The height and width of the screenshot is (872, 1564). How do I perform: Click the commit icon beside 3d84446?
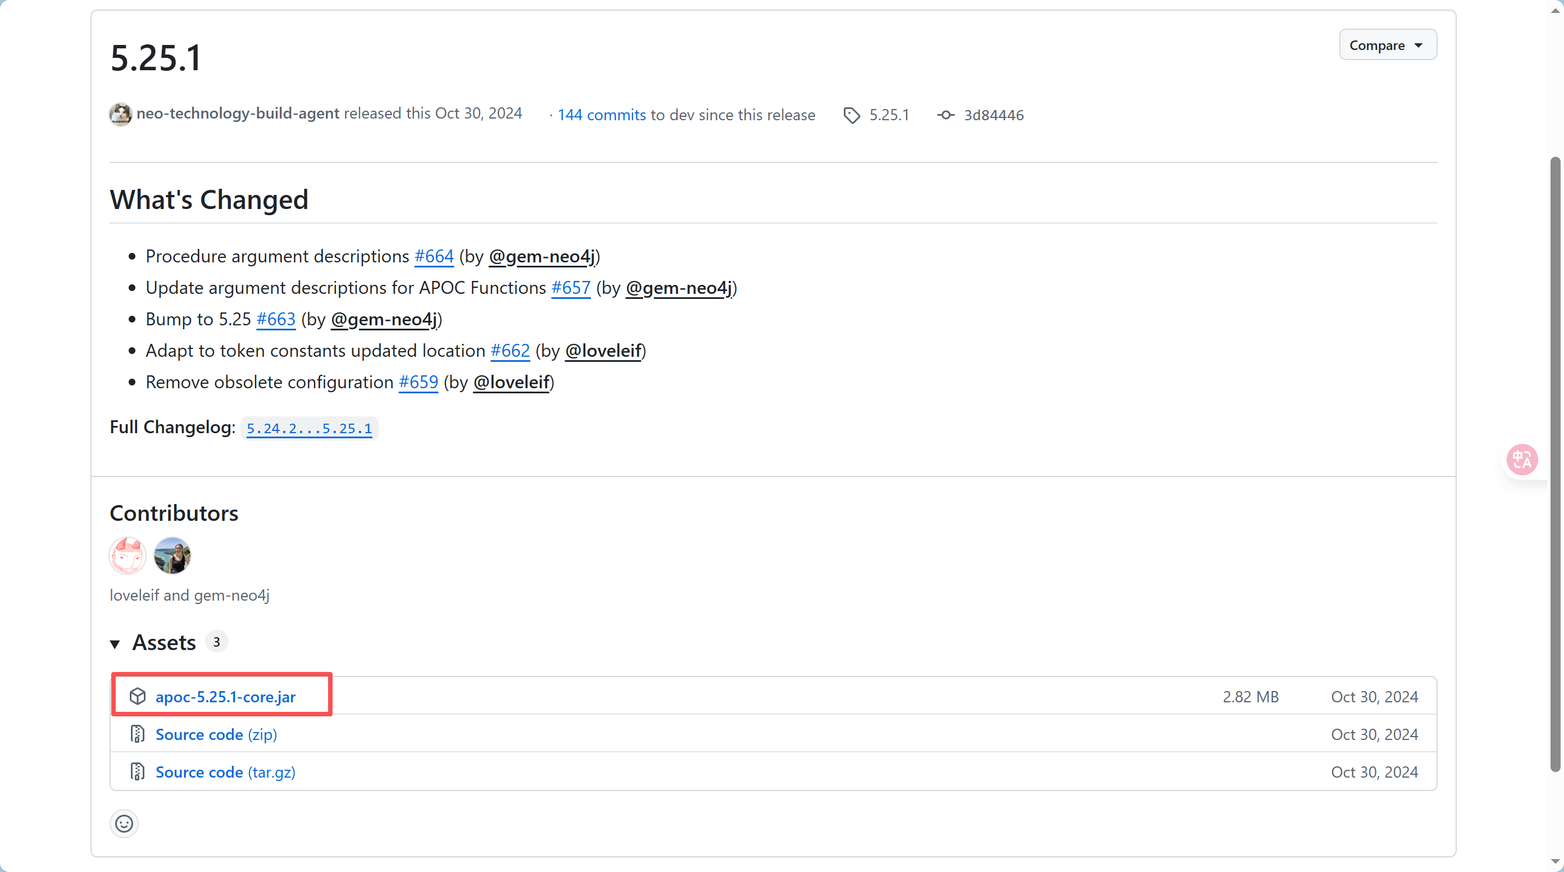946,115
